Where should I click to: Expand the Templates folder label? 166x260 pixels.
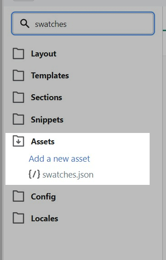pyautogui.click(x=50, y=76)
